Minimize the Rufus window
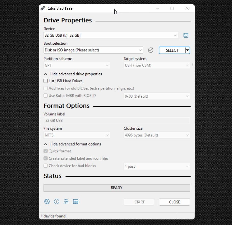Screen dimensions: 232x225 [157, 8]
